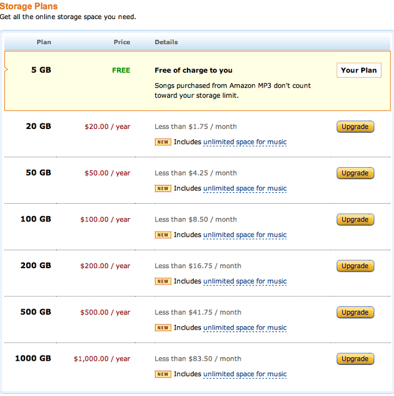Click unlimited space link under 1000 GB
The height and width of the screenshot is (396, 394).
(x=245, y=374)
